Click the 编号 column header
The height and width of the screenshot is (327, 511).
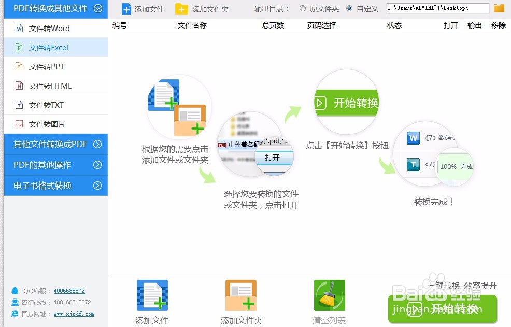coord(120,25)
